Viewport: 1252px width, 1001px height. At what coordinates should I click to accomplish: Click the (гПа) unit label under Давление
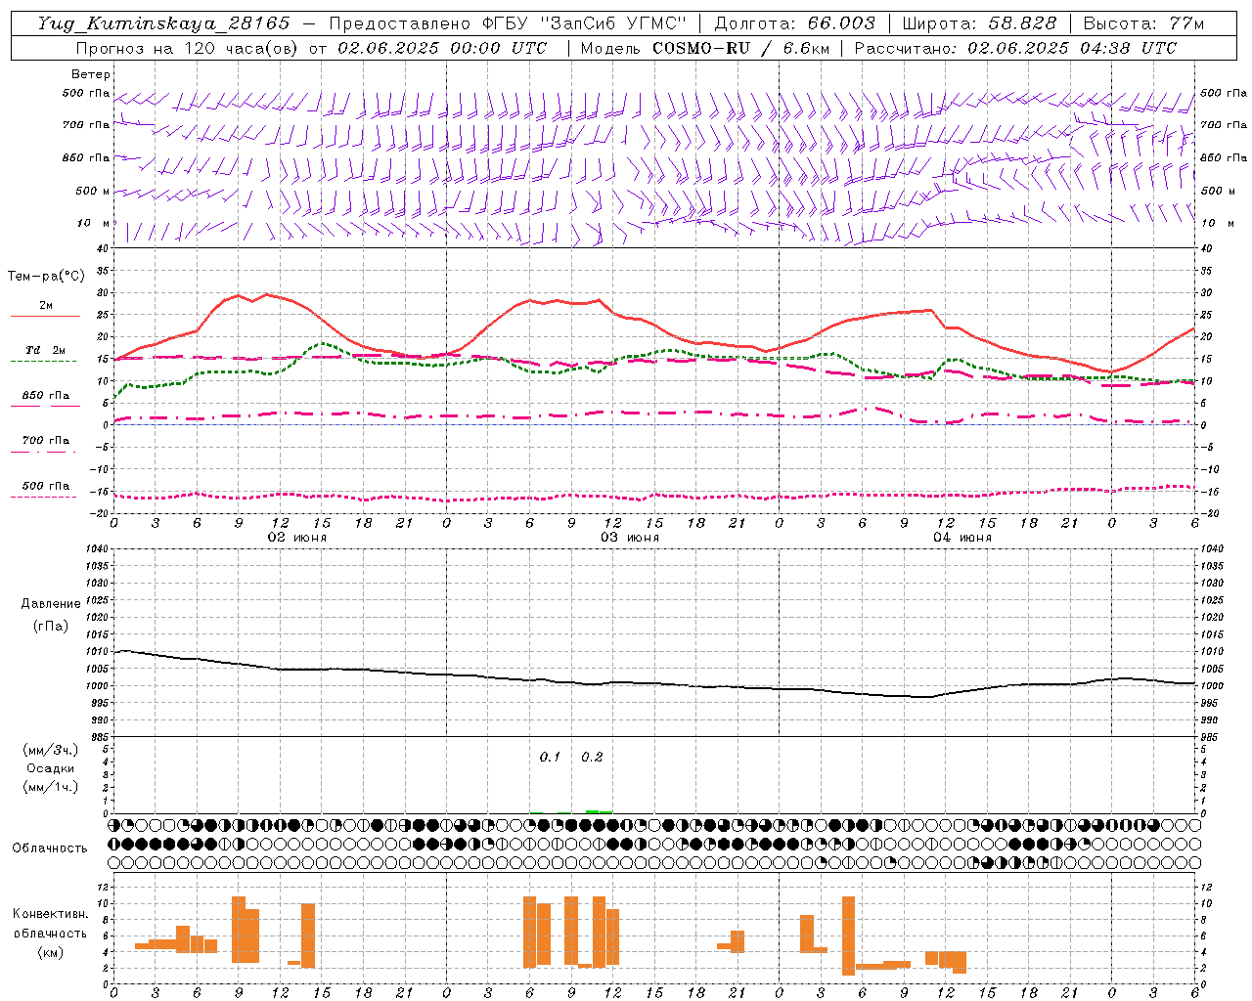pos(51,627)
